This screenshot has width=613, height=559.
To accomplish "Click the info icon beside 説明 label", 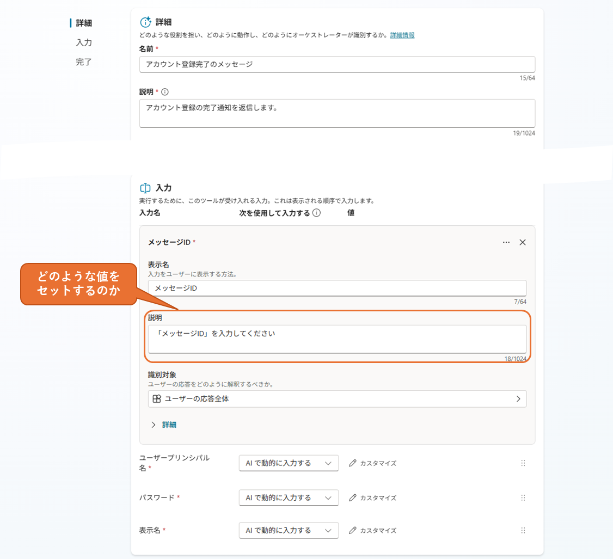I will (x=165, y=92).
